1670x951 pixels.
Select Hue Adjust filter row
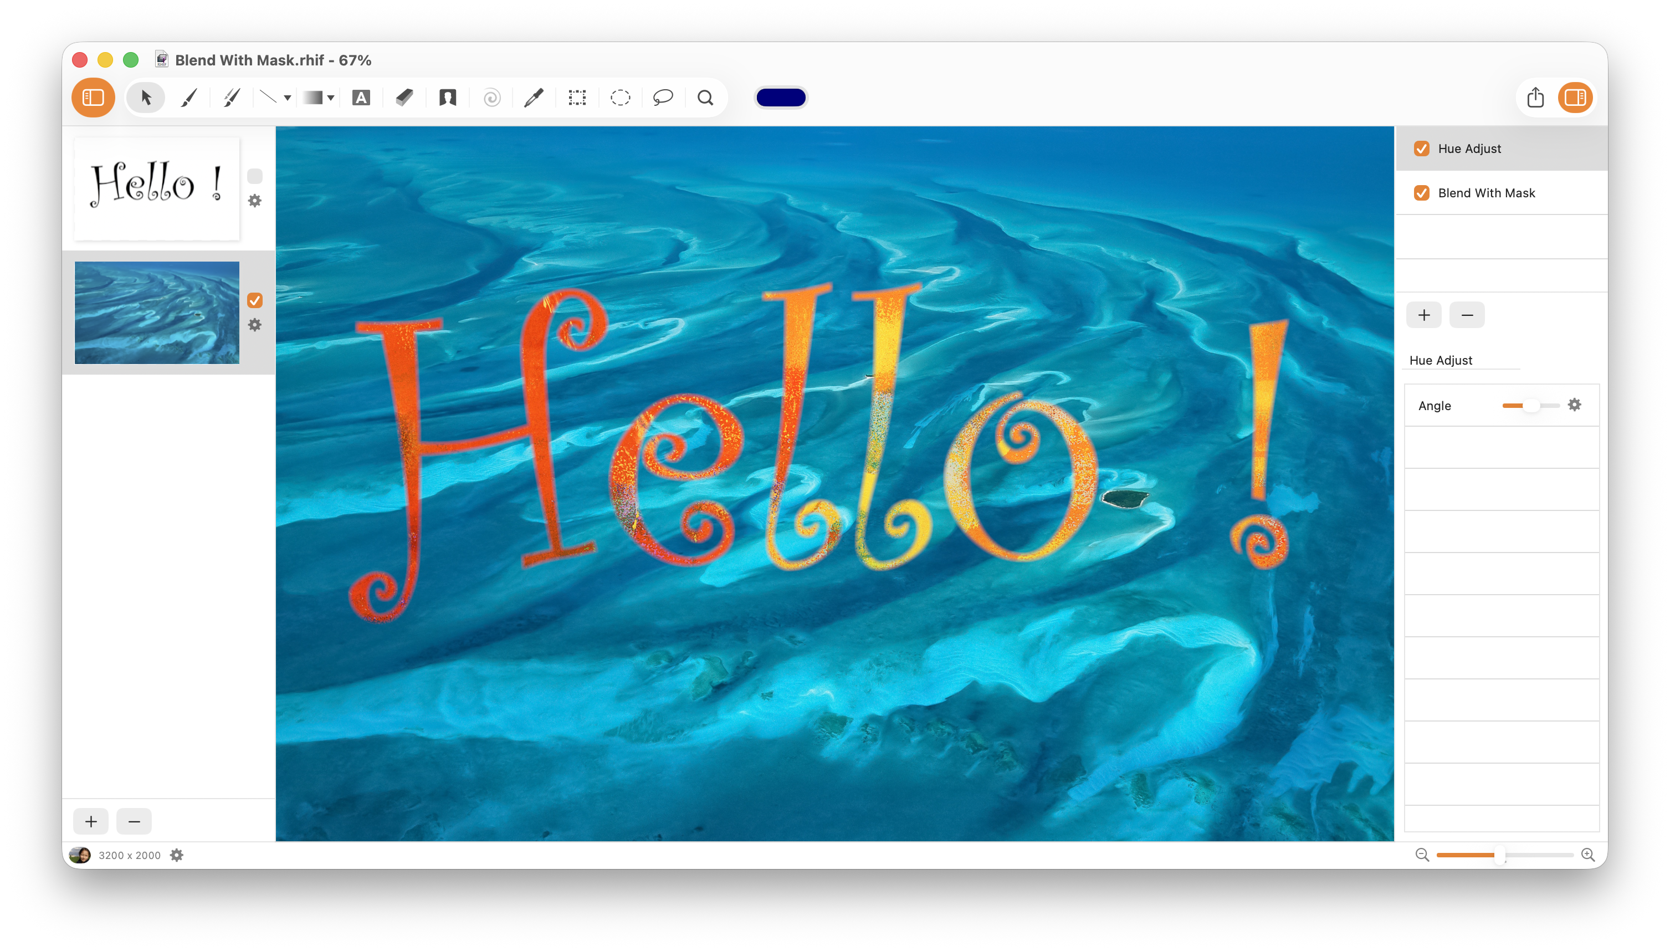click(1502, 149)
